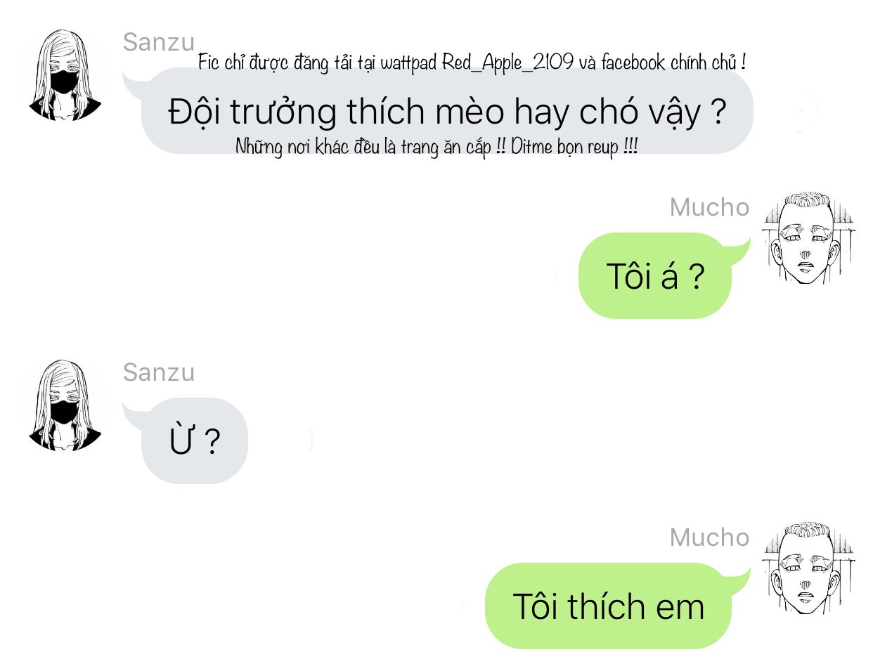
Task: Click the Mucho name above 'Tôi thích em'
Action: 709,537
